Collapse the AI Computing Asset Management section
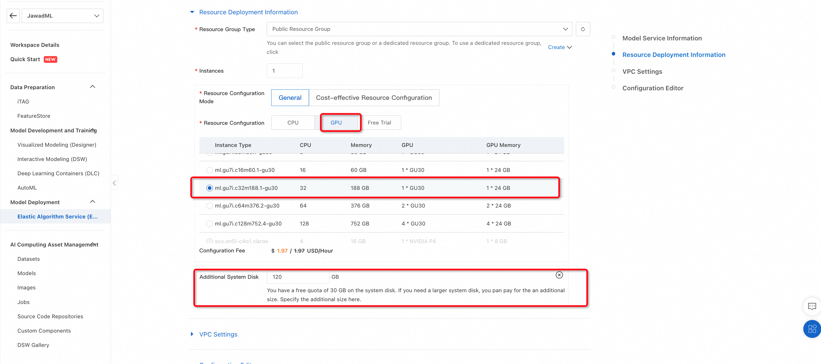 [92, 244]
